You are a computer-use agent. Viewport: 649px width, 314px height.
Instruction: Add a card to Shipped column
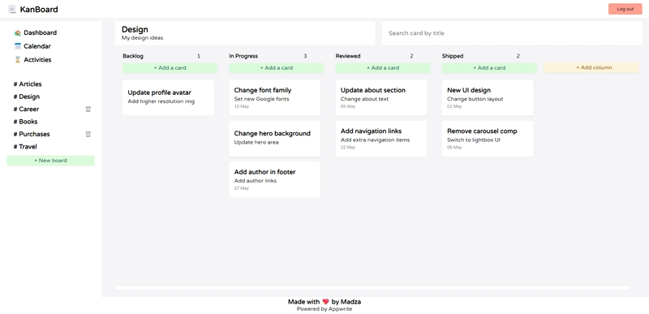point(489,68)
